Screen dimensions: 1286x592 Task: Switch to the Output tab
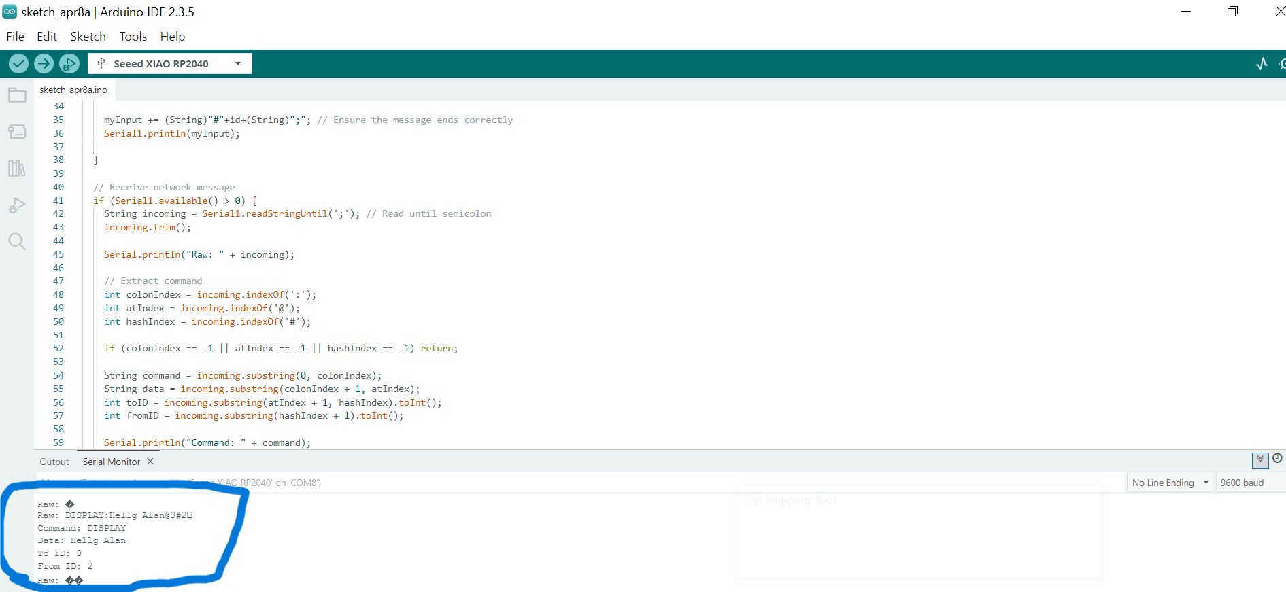pos(54,462)
